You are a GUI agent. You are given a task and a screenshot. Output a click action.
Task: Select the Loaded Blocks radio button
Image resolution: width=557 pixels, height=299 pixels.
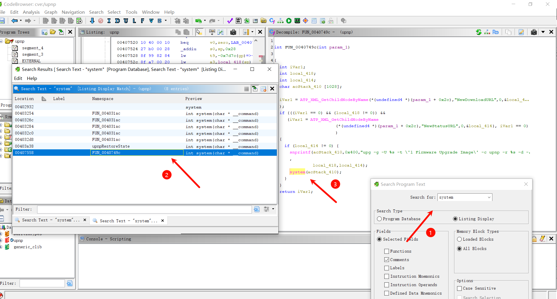pyautogui.click(x=459, y=239)
